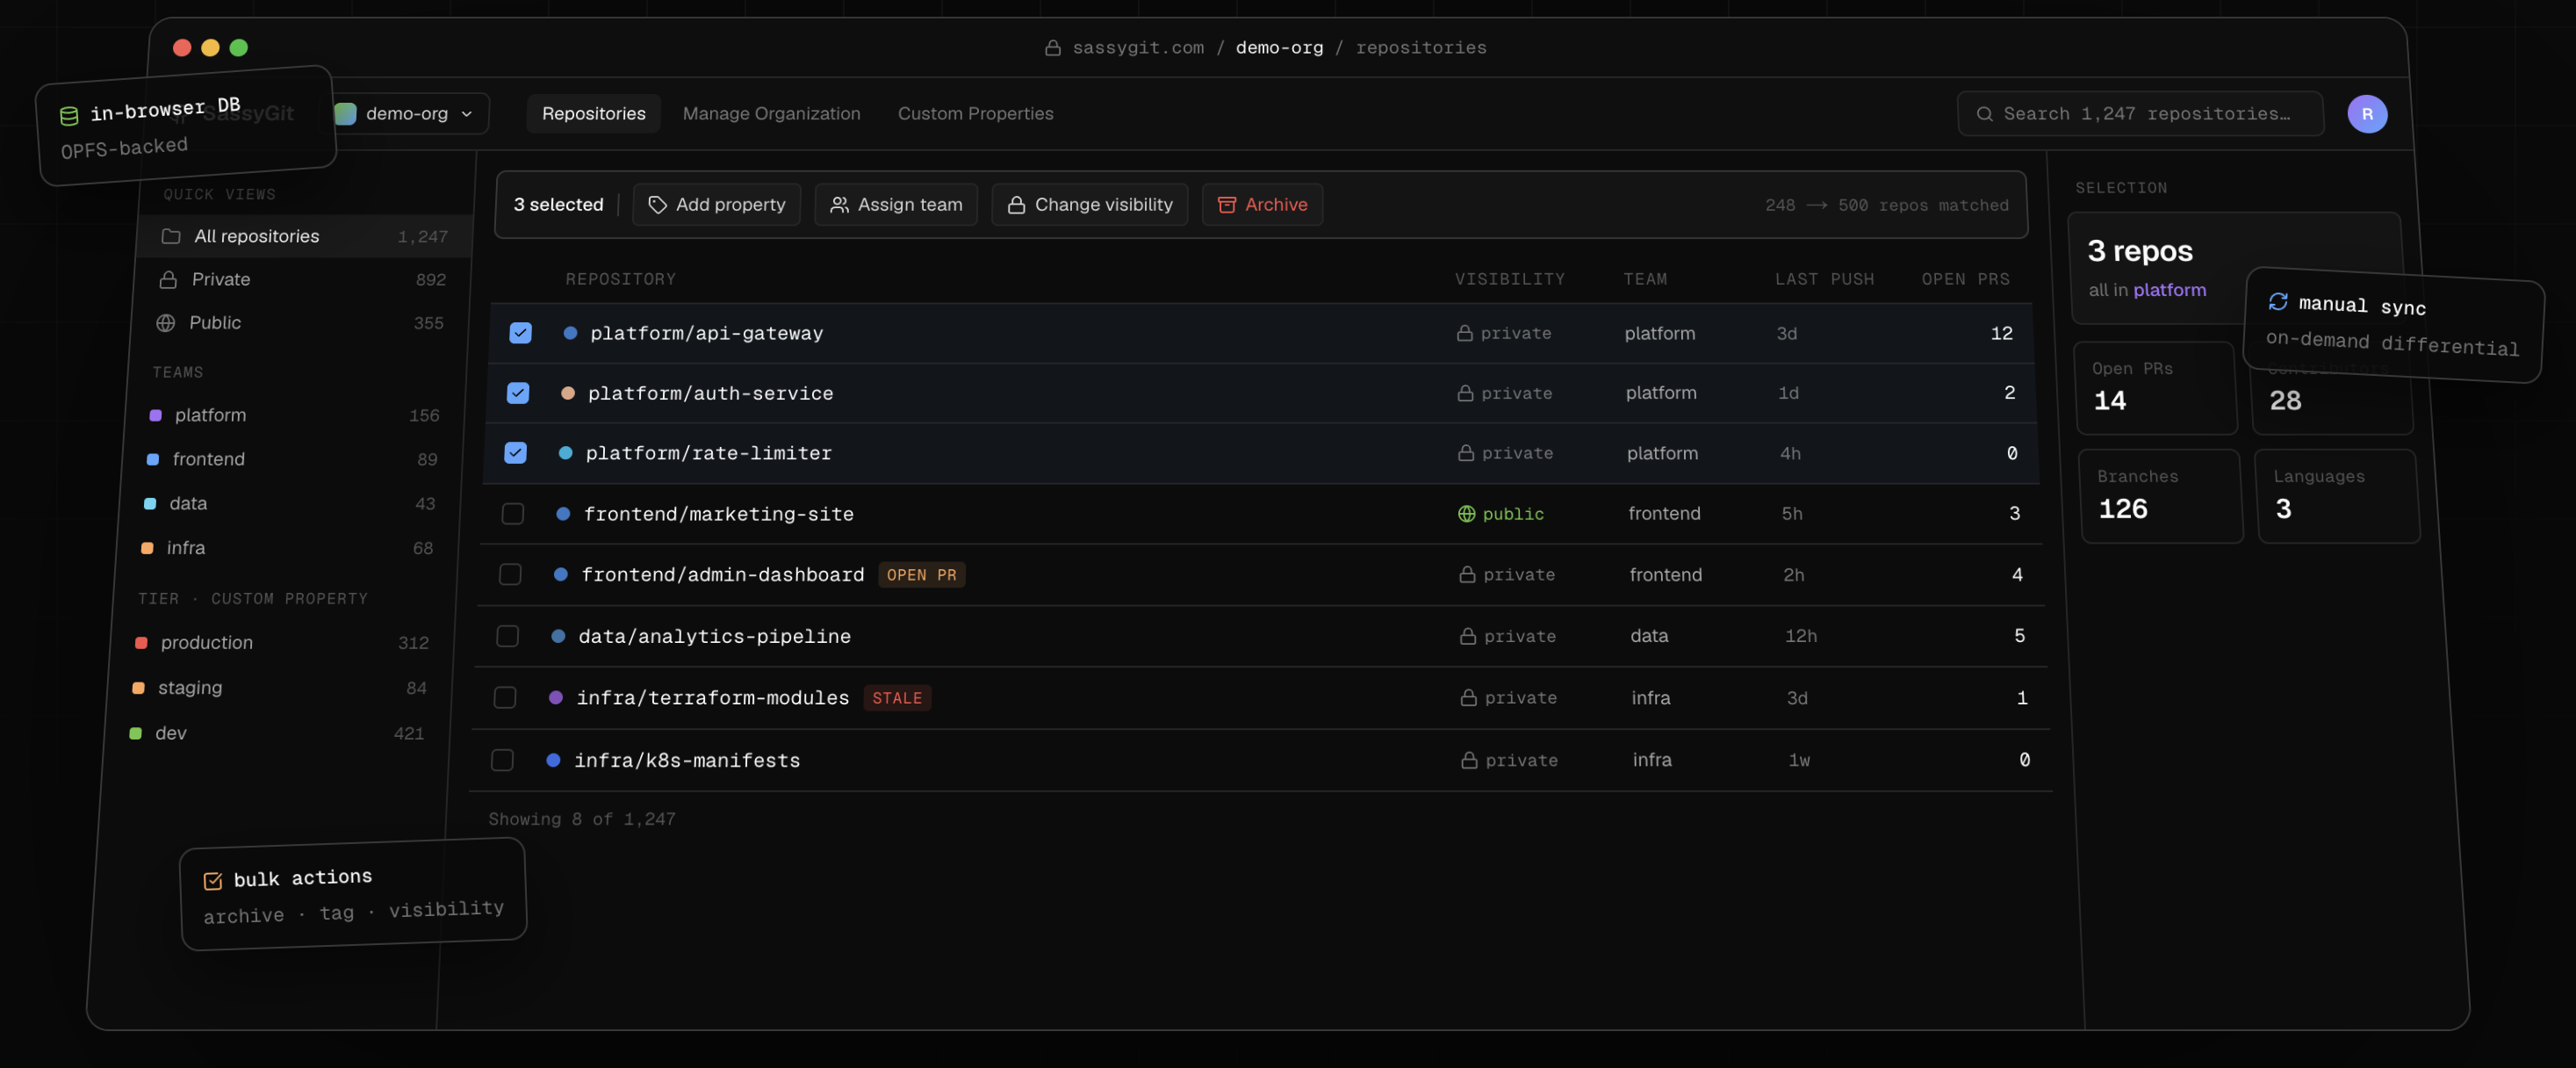Image resolution: width=2576 pixels, height=1068 pixels.
Task: Click the globe icon beside Public view
Action: [165, 323]
